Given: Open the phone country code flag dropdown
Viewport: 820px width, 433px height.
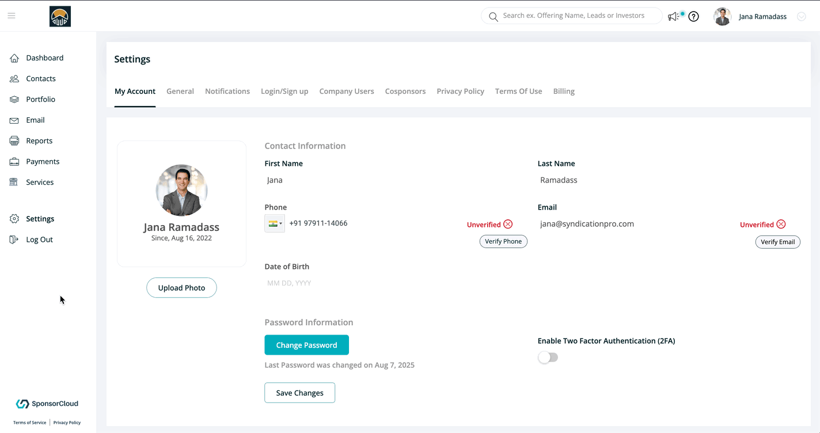Looking at the screenshot, I should tap(275, 223).
